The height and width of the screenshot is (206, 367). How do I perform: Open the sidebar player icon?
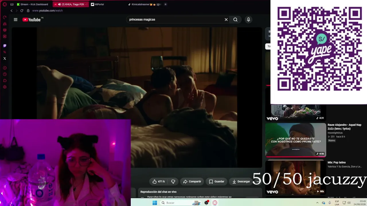5,68
